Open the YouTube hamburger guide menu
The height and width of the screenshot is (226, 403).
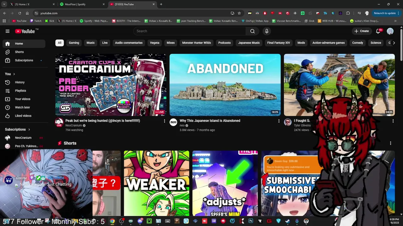click(8, 31)
